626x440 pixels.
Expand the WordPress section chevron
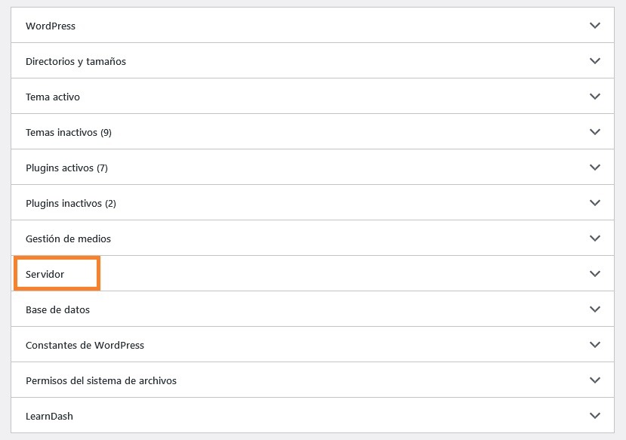tap(595, 26)
